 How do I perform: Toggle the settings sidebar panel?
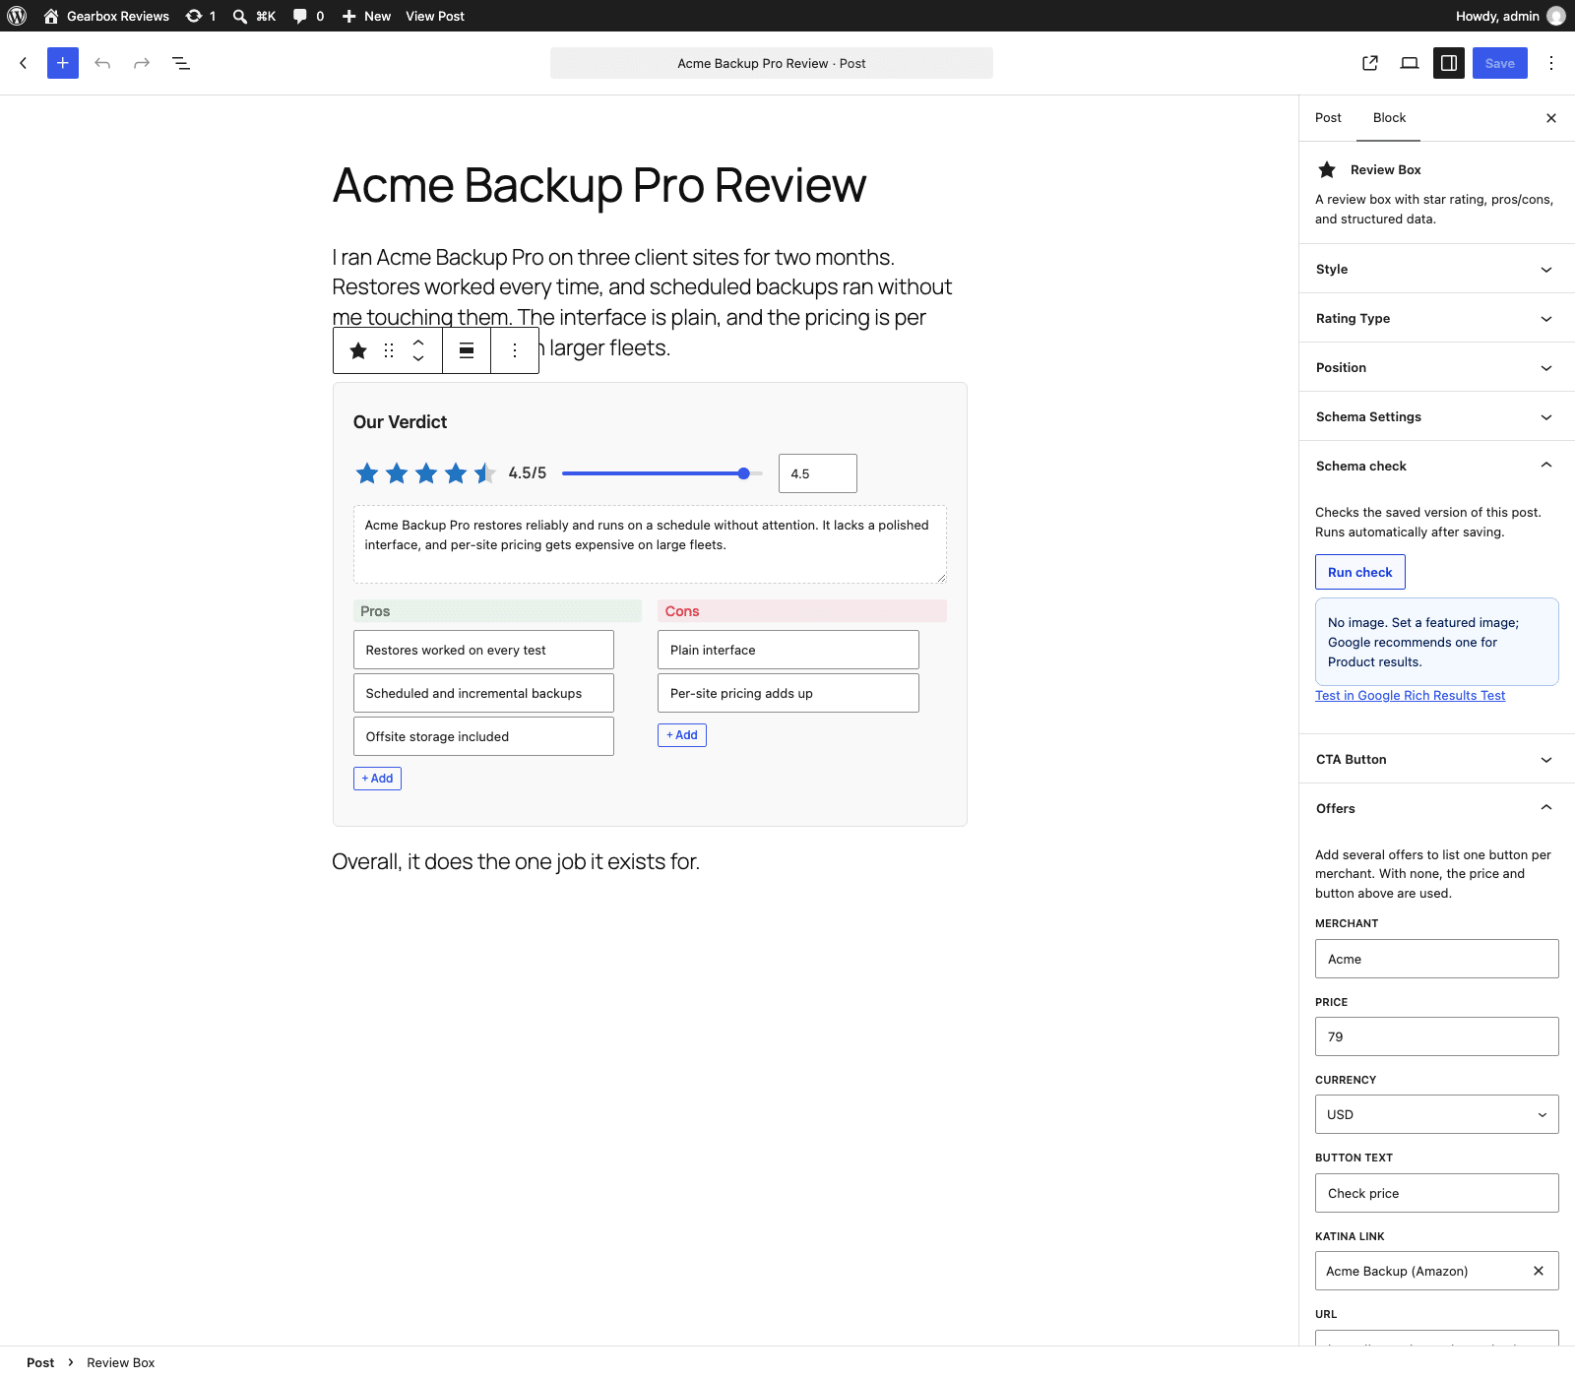click(x=1449, y=63)
